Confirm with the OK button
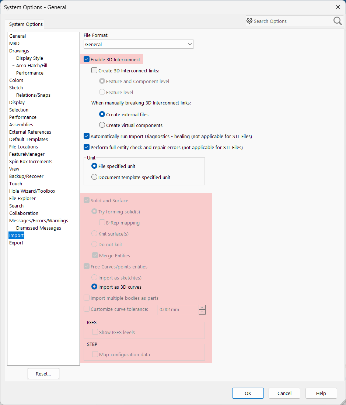Screen dimensions: 346x405 click(248, 393)
